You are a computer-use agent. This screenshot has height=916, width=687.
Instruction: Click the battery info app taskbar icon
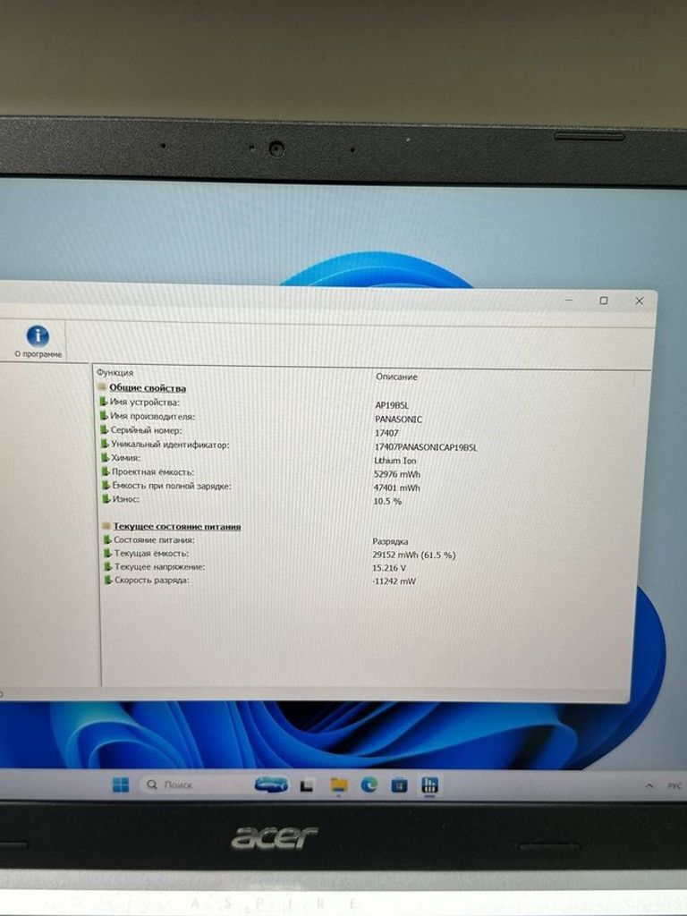coord(430,785)
